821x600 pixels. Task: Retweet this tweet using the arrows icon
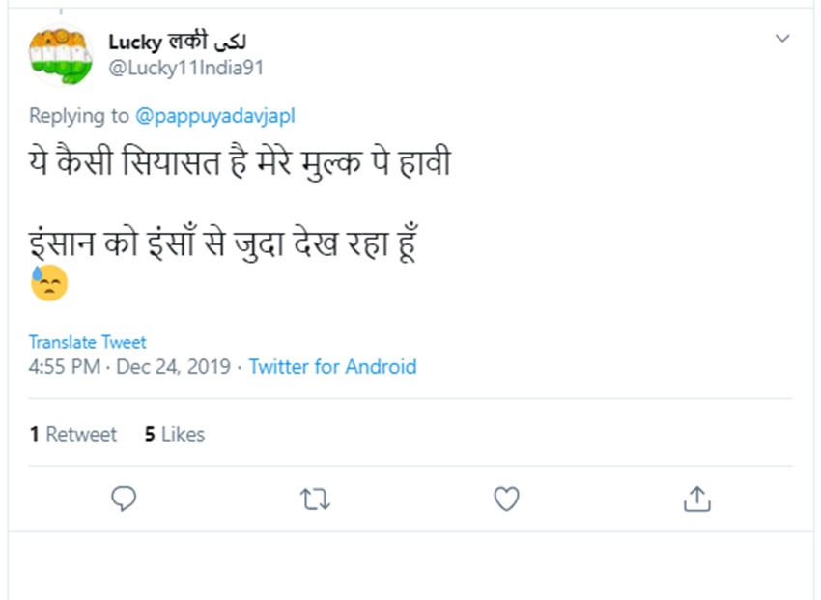click(315, 499)
